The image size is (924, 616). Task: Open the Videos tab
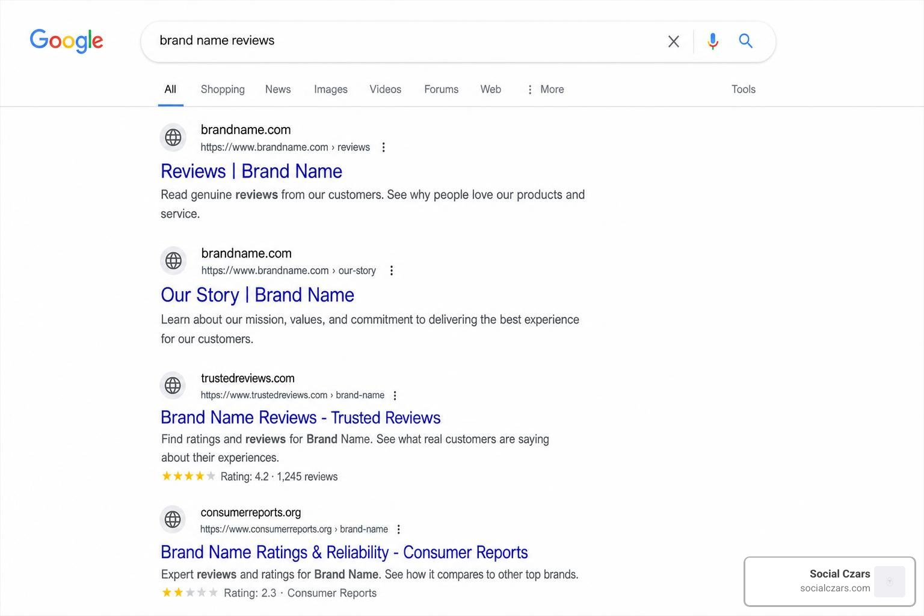pos(386,90)
